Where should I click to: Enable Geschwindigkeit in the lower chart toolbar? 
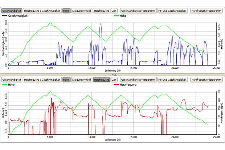click(x=12, y=79)
